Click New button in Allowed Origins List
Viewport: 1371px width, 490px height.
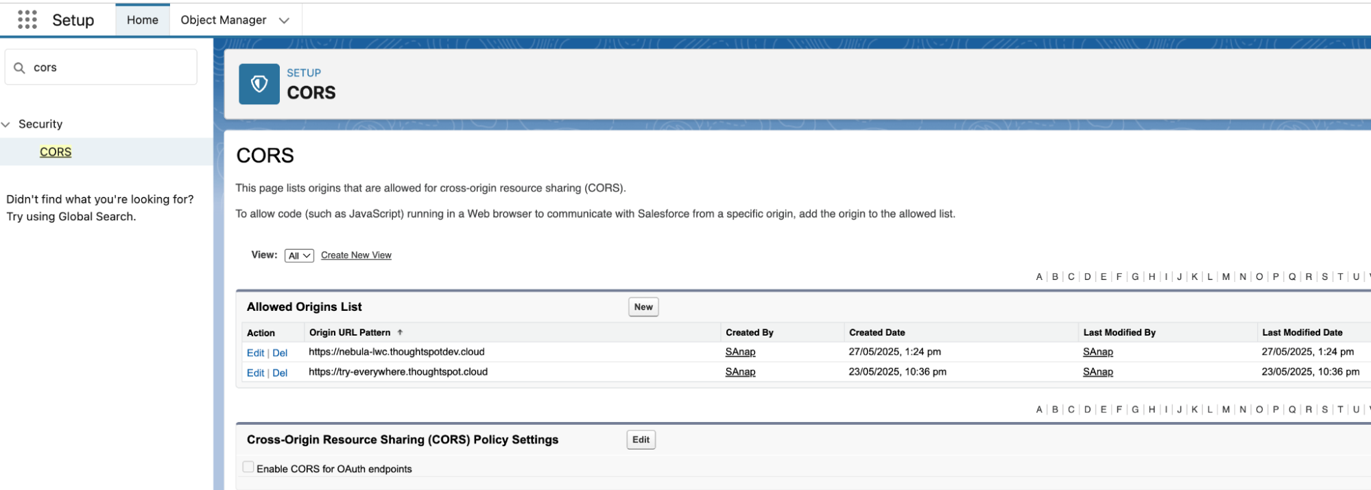[643, 307]
